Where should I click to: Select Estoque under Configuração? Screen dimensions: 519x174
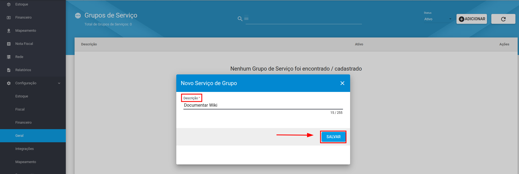click(x=33, y=96)
